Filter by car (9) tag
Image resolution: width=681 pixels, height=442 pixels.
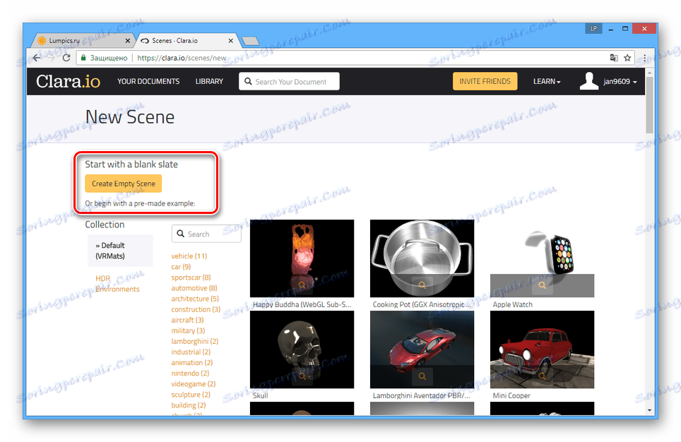pyautogui.click(x=181, y=267)
